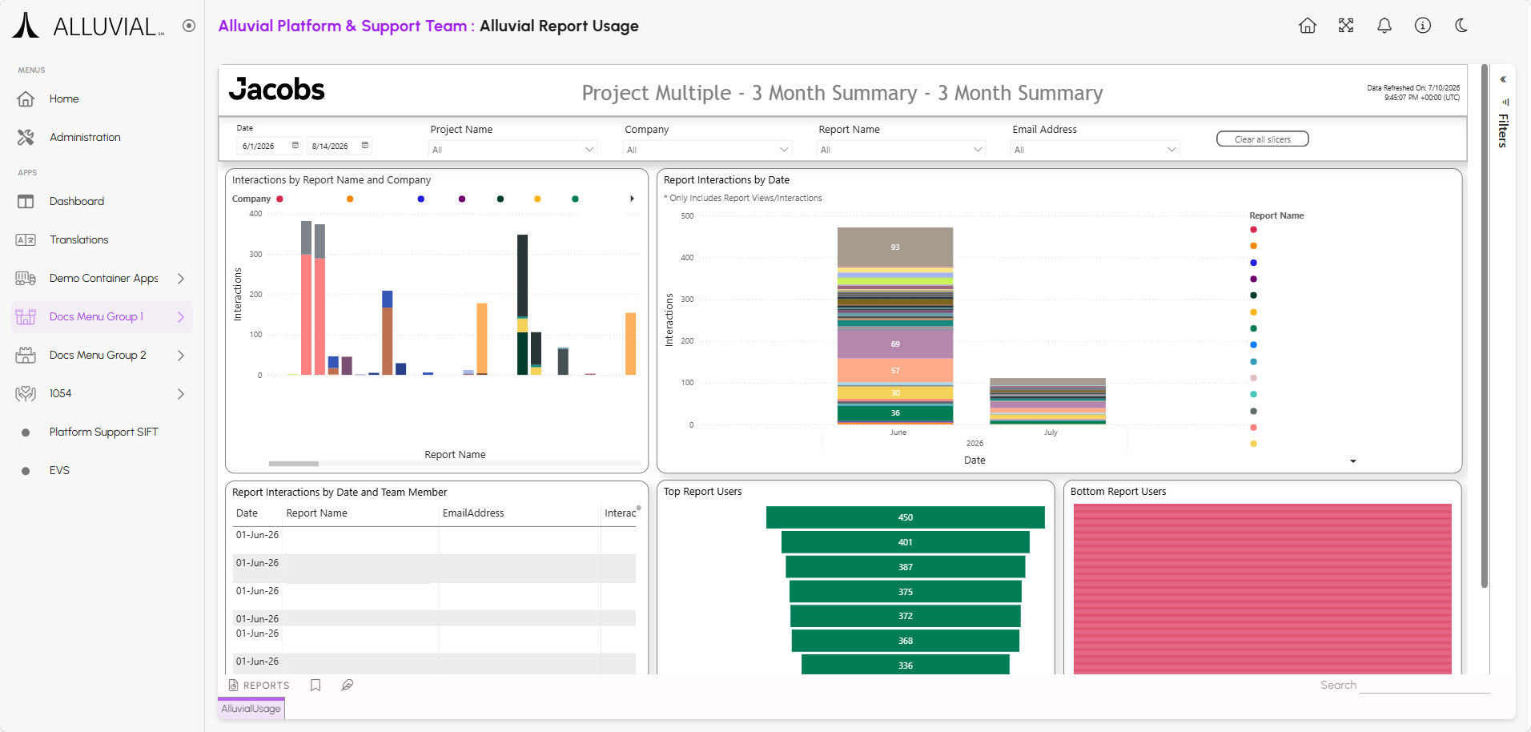Toggle sidebar pin circle next to Alluvial logo

[189, 26]
